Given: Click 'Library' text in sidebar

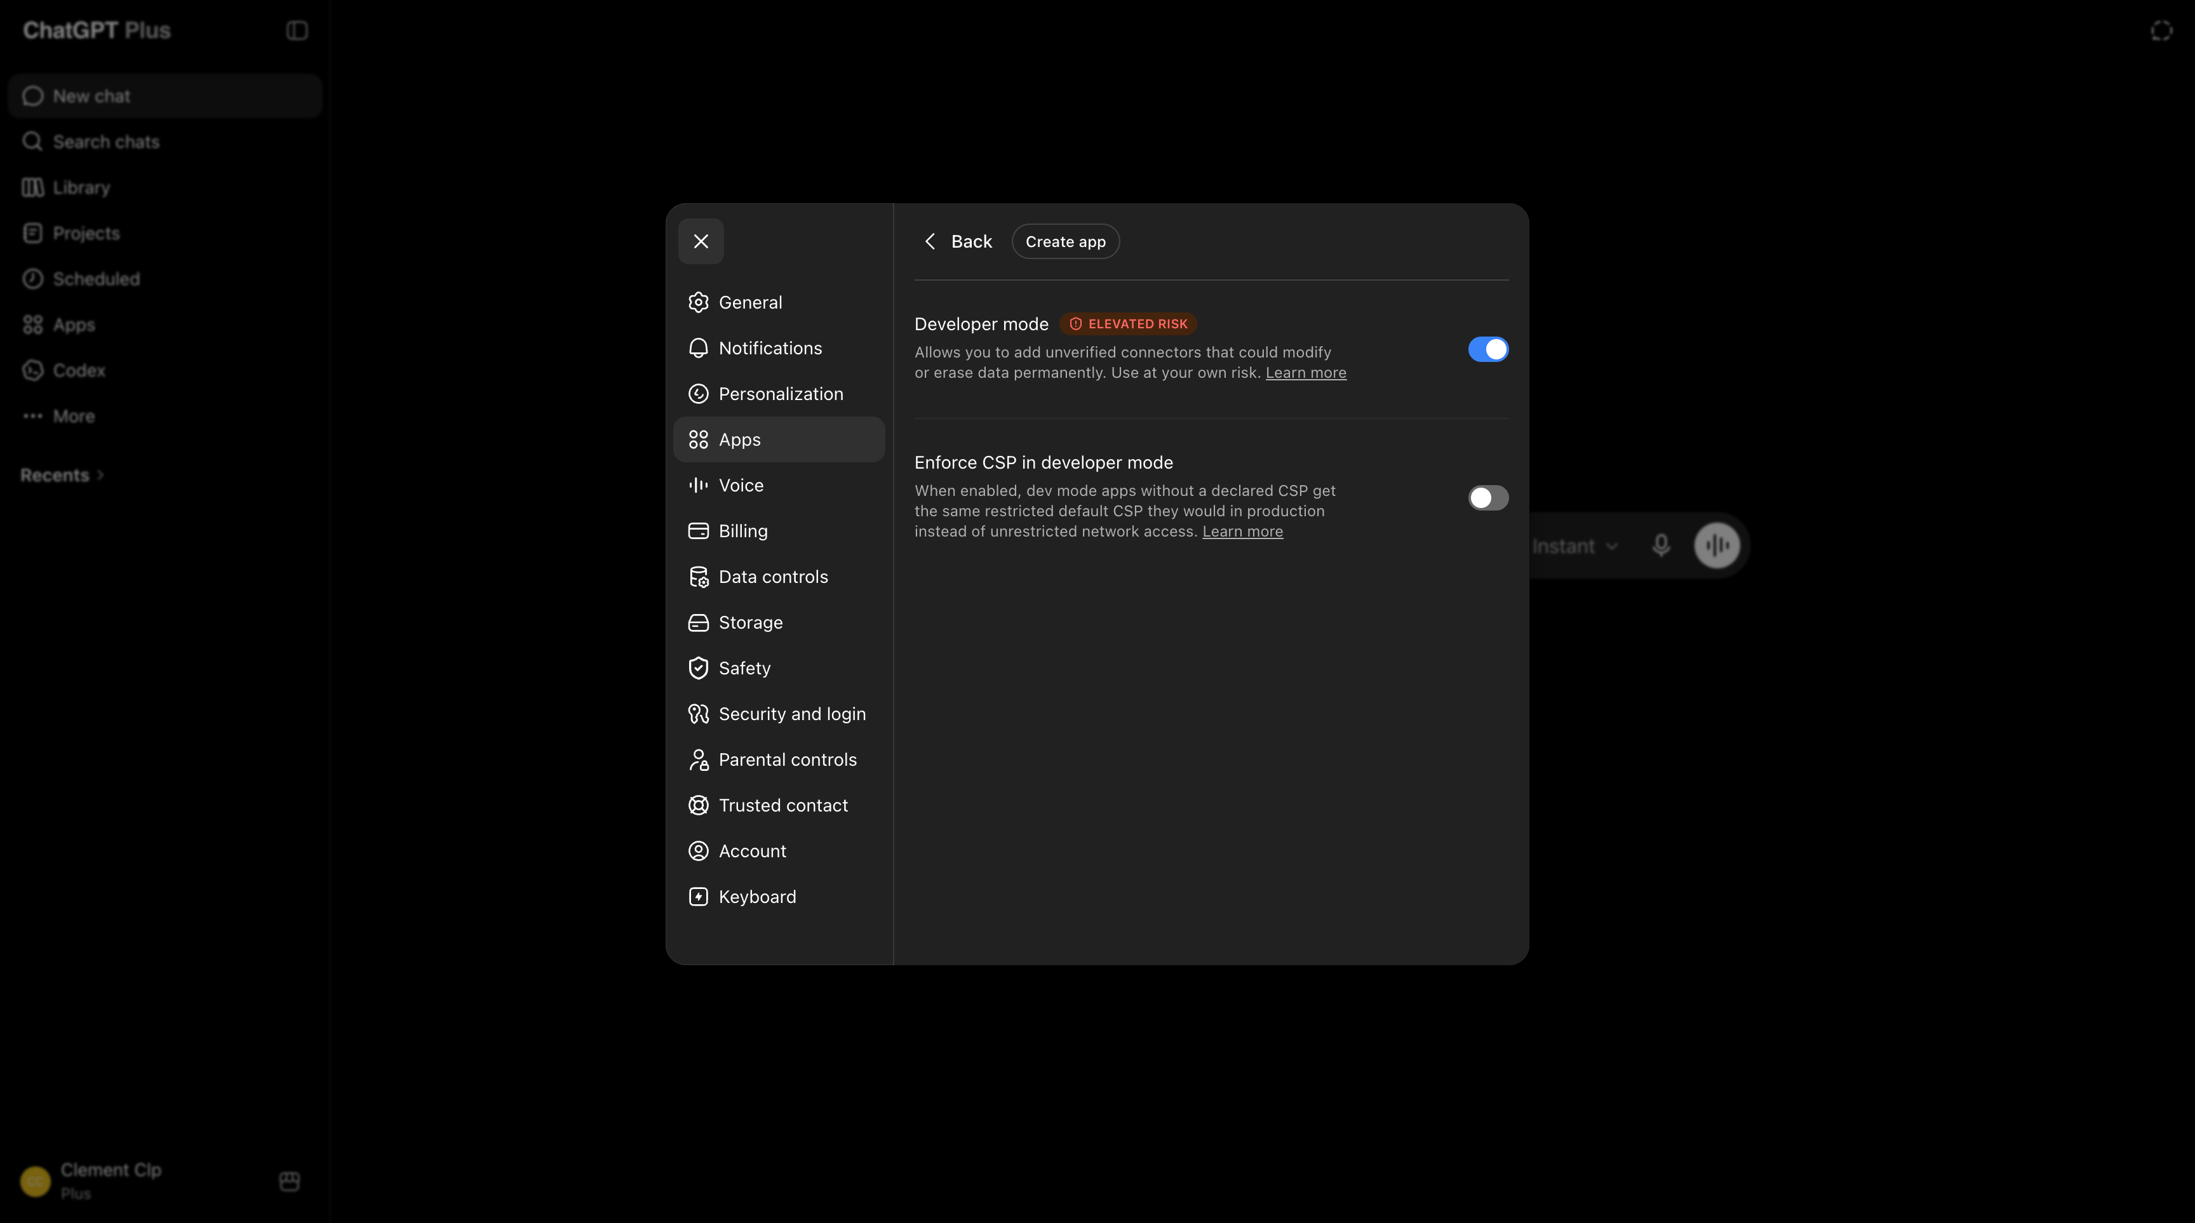Looking at the screenshot, I should [x=82, y=188].
